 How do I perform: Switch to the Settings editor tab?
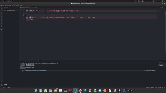click(35, 7)
